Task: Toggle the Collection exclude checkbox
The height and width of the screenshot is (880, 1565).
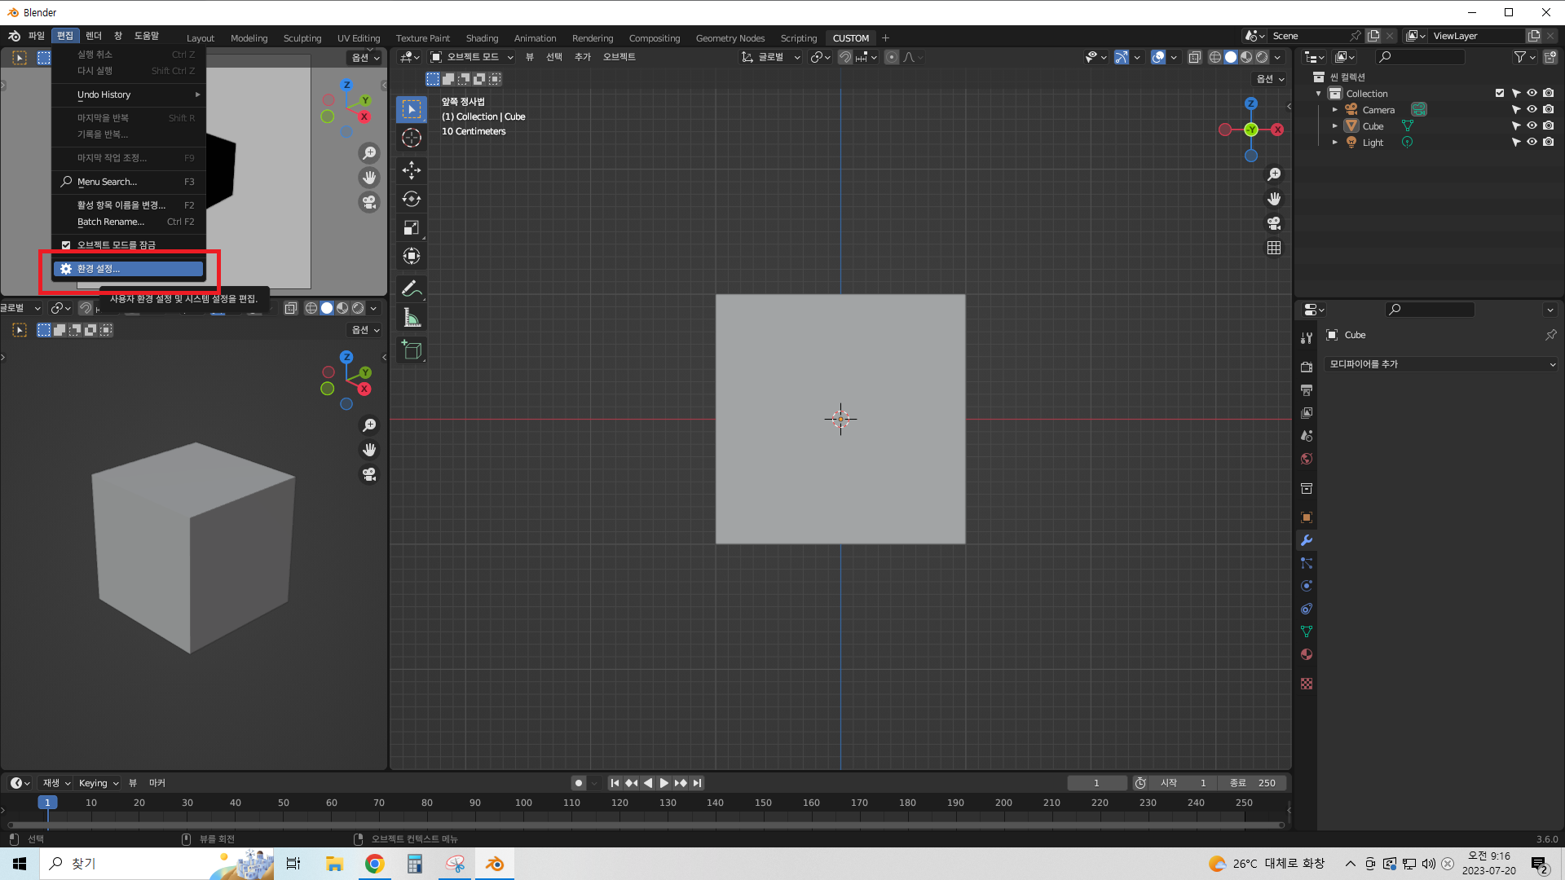Action: point(1500,94)
